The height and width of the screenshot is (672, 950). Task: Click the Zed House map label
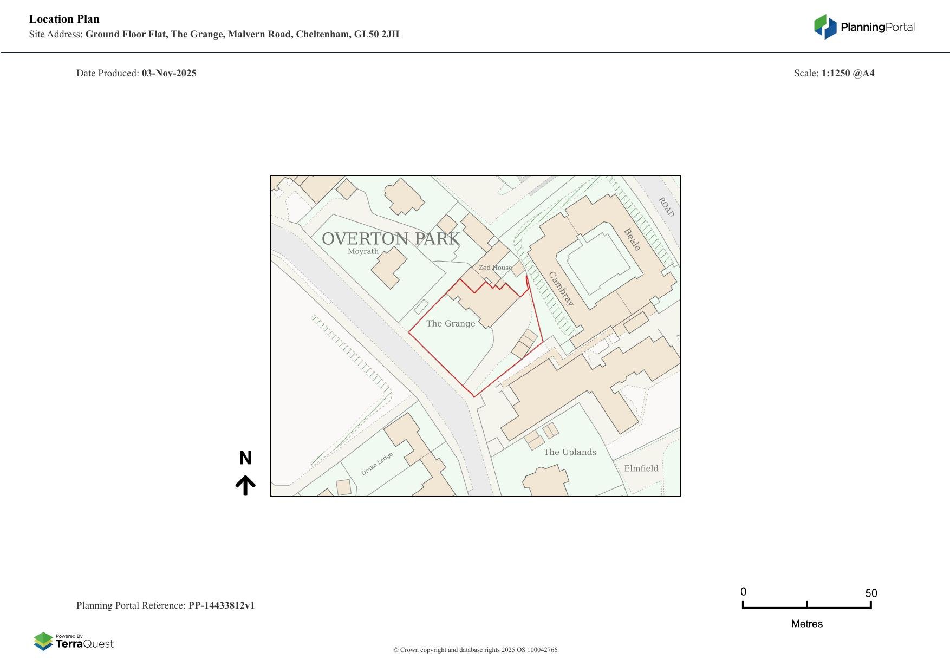pos(495,268)
